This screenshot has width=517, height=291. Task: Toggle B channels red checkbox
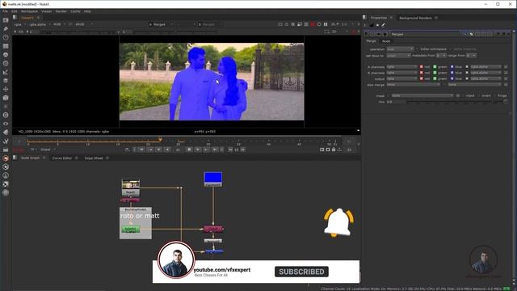click(x=422, y=73)
